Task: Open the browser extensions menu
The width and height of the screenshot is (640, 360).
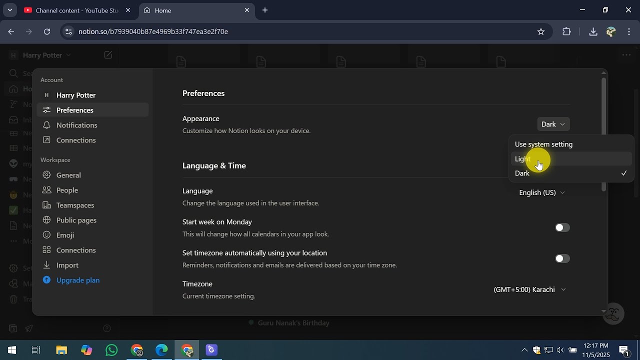Action: coord(566,31)
